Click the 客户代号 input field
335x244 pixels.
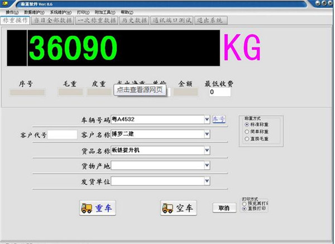62,135
